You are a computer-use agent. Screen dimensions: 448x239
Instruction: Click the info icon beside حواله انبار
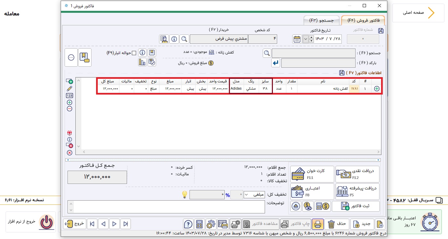(x=142, y=53)
